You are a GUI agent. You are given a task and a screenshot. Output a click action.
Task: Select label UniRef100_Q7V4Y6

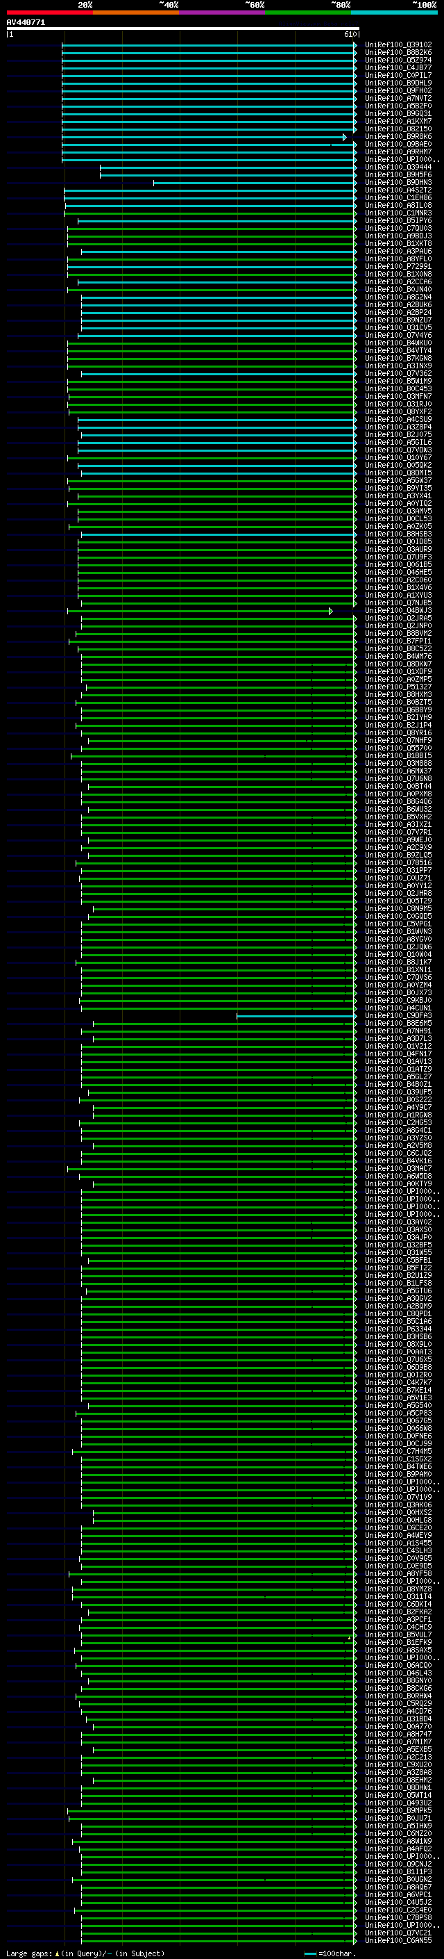[398, 336]
